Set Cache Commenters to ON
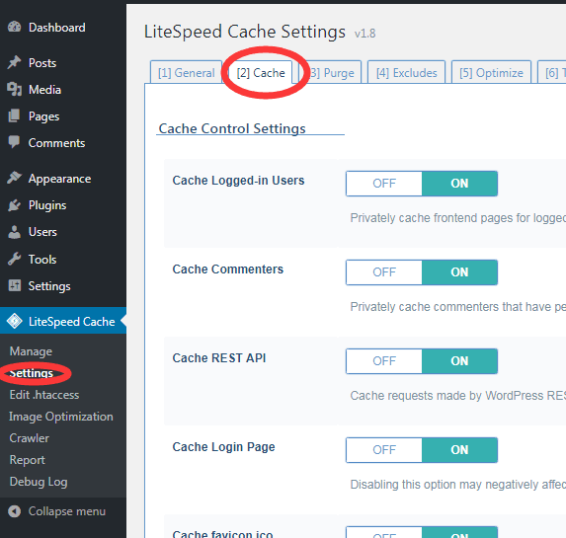566x538 pixels. 459,272
